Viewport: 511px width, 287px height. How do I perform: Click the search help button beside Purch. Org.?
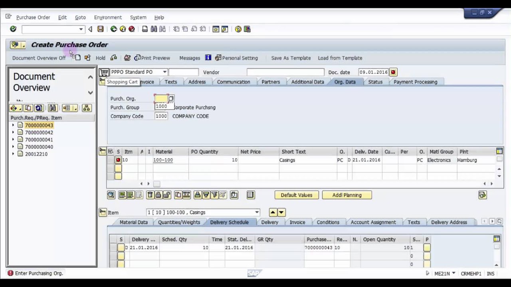[x=171, y=98]
